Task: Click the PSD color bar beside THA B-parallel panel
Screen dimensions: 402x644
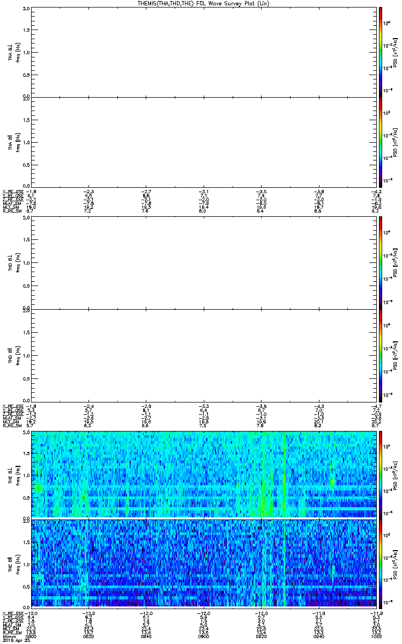Action: pos(381,142)
